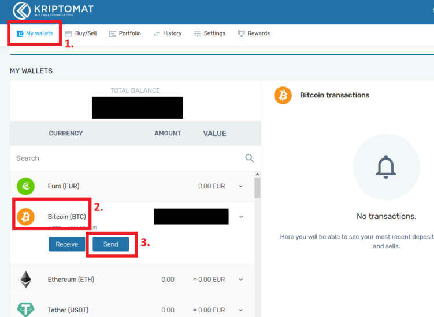The width and height of the screenshot is (434, 317).
Task: Click the card icon beside Buy/Sell
Action: tap(68, 33)
